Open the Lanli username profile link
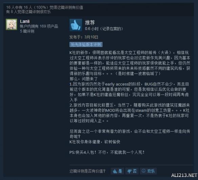The height and width of the screenshot is (180, 198). coord(25,21)
